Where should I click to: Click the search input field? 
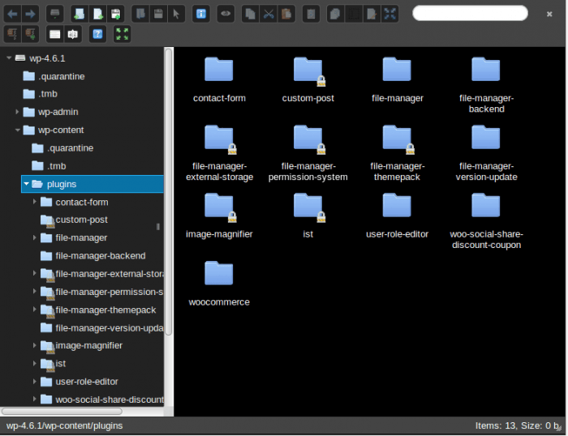(x=470, y=14)
